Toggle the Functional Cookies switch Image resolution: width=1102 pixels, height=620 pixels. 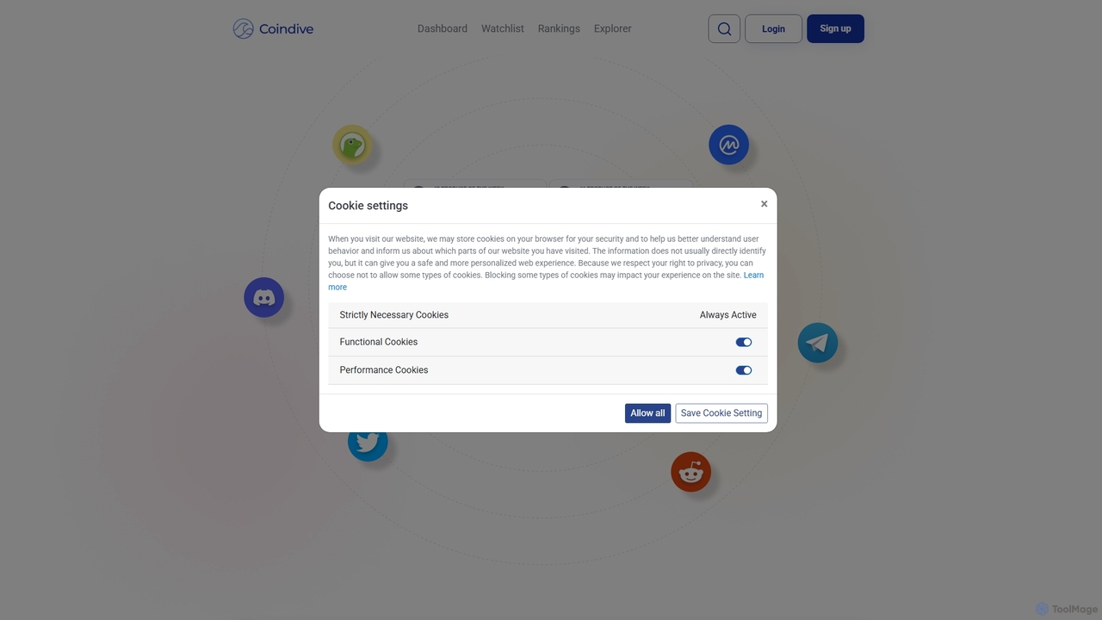(x=744, y=342)
